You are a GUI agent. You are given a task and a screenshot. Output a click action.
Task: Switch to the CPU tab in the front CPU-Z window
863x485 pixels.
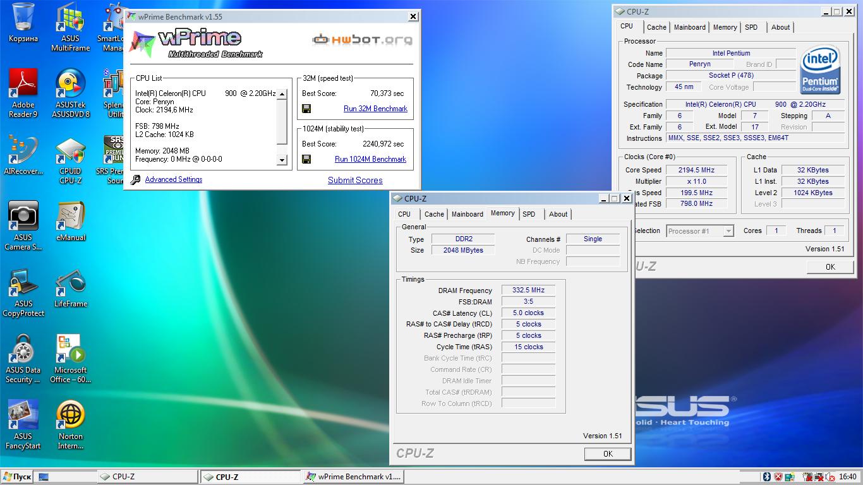pyautogui.click(x=404, y=214)
